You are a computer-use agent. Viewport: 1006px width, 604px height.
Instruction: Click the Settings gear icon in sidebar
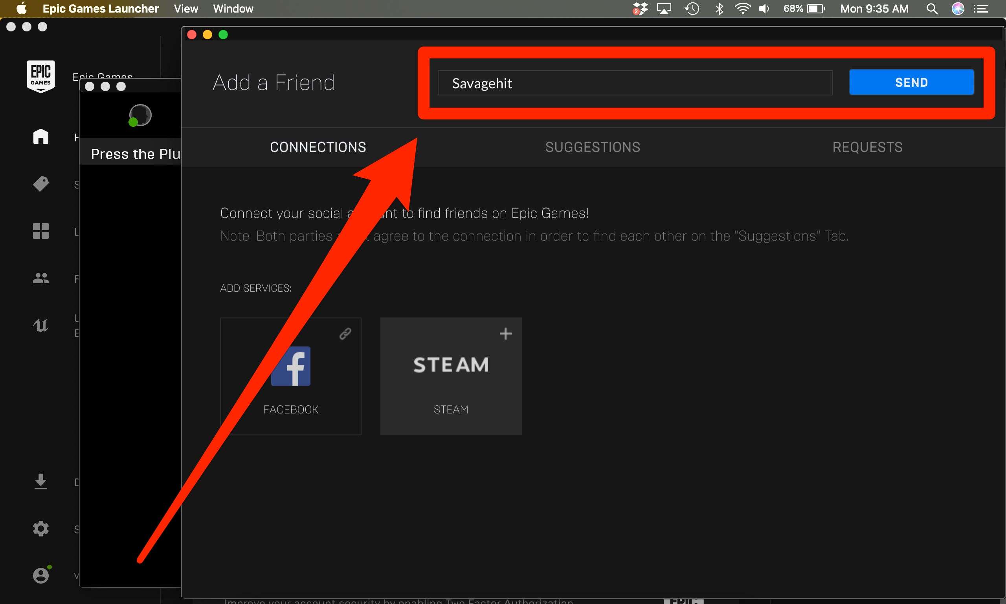(x=40, y=528)
